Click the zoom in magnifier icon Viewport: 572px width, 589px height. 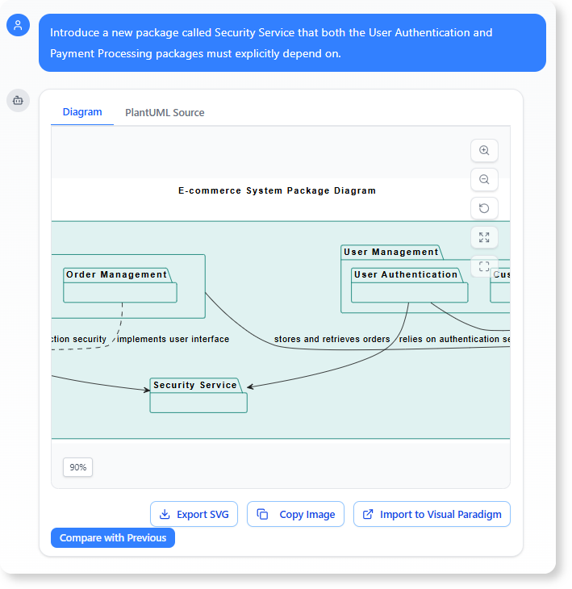(x=484, y=151)
